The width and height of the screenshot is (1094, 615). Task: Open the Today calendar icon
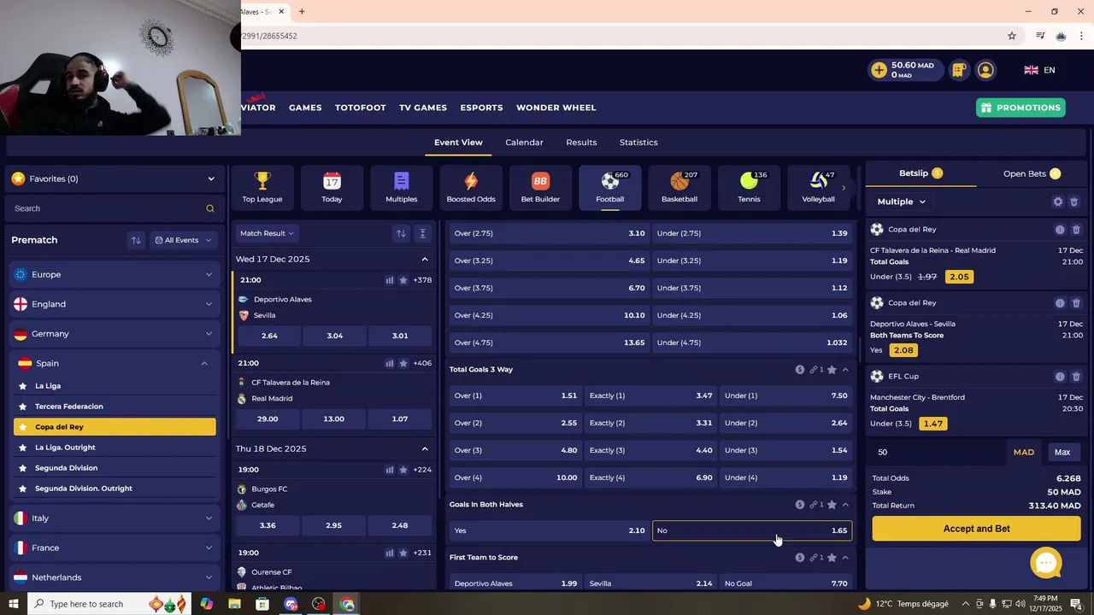tap(332, 187)
